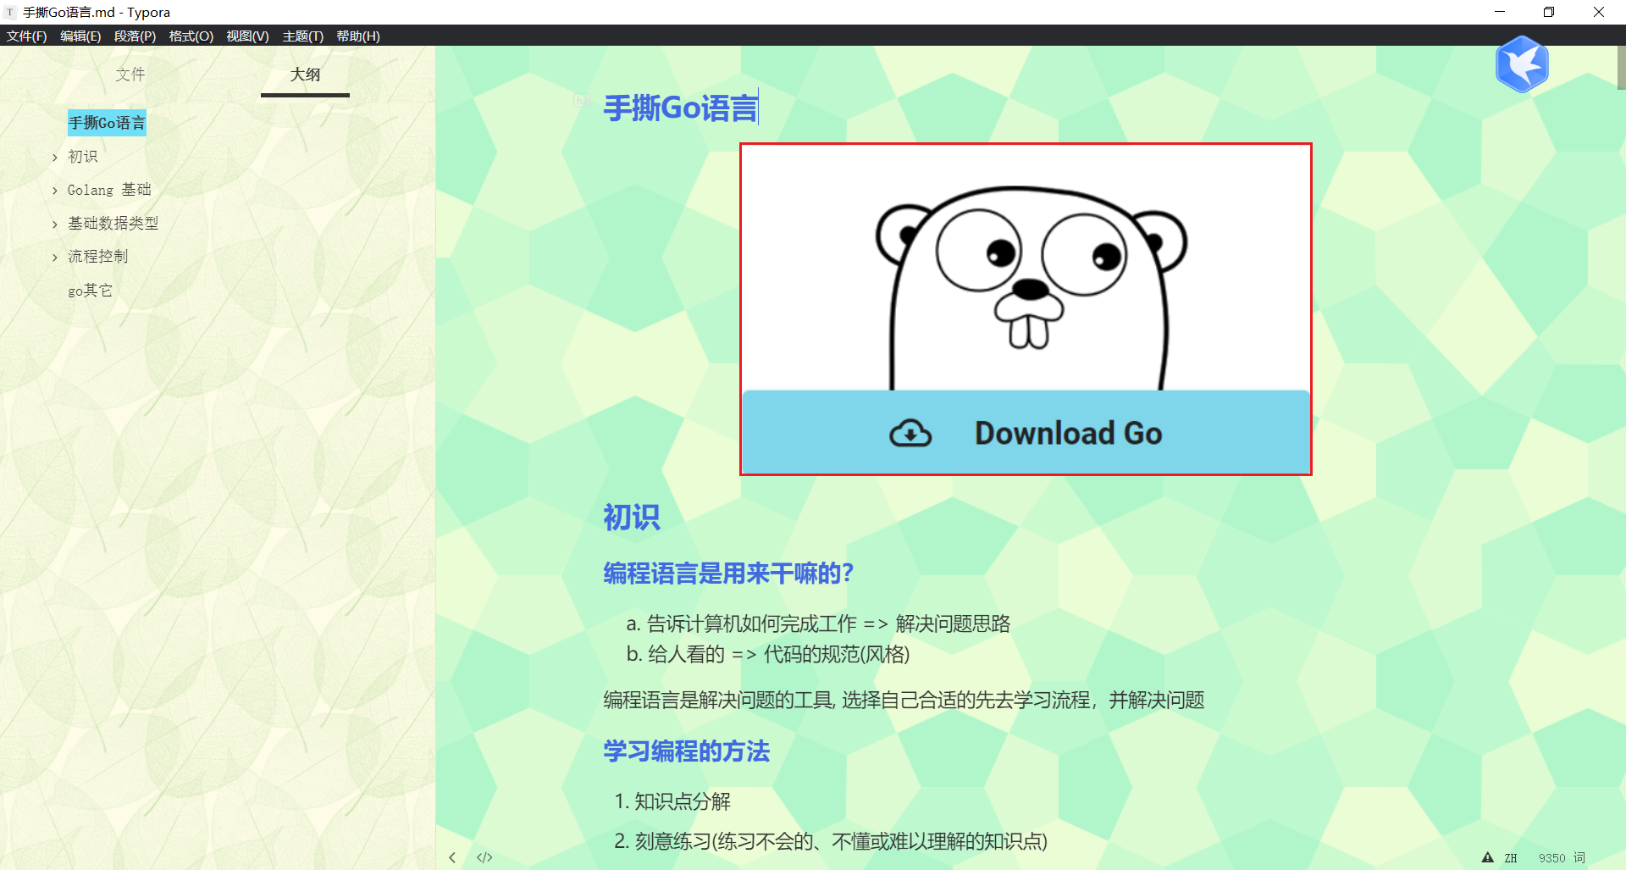This screenshot has width=1626, height=870.
Task: Expand the Golang 基础 outline chevron
Action: pyautogui.click(x=55, y=191)
